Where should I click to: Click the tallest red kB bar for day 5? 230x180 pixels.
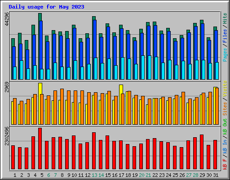click(40, 148)
